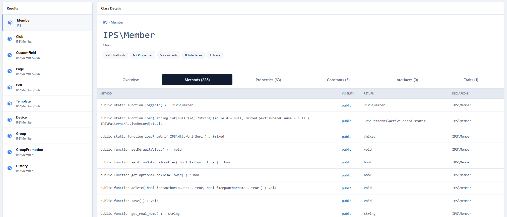The height and width of the screenshot is (217, 507).
Task: Click the cube icon next to Device
Action: click(x=10, y=120)
